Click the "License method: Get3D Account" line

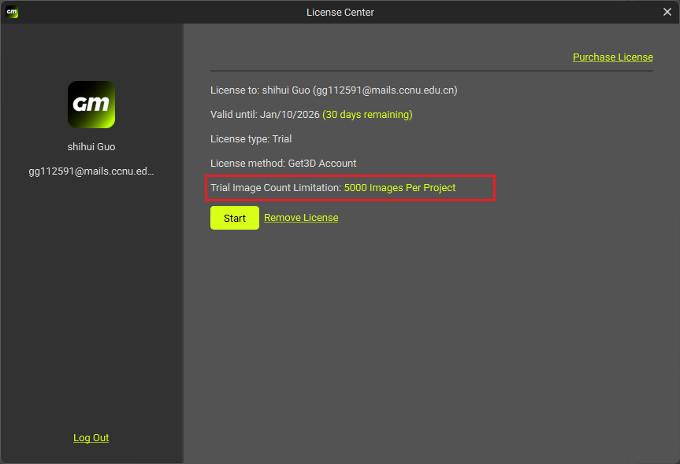283,164
